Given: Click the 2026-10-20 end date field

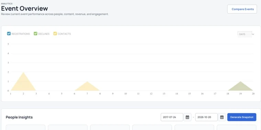Looking at the screenshot, I should click(206, 117).
